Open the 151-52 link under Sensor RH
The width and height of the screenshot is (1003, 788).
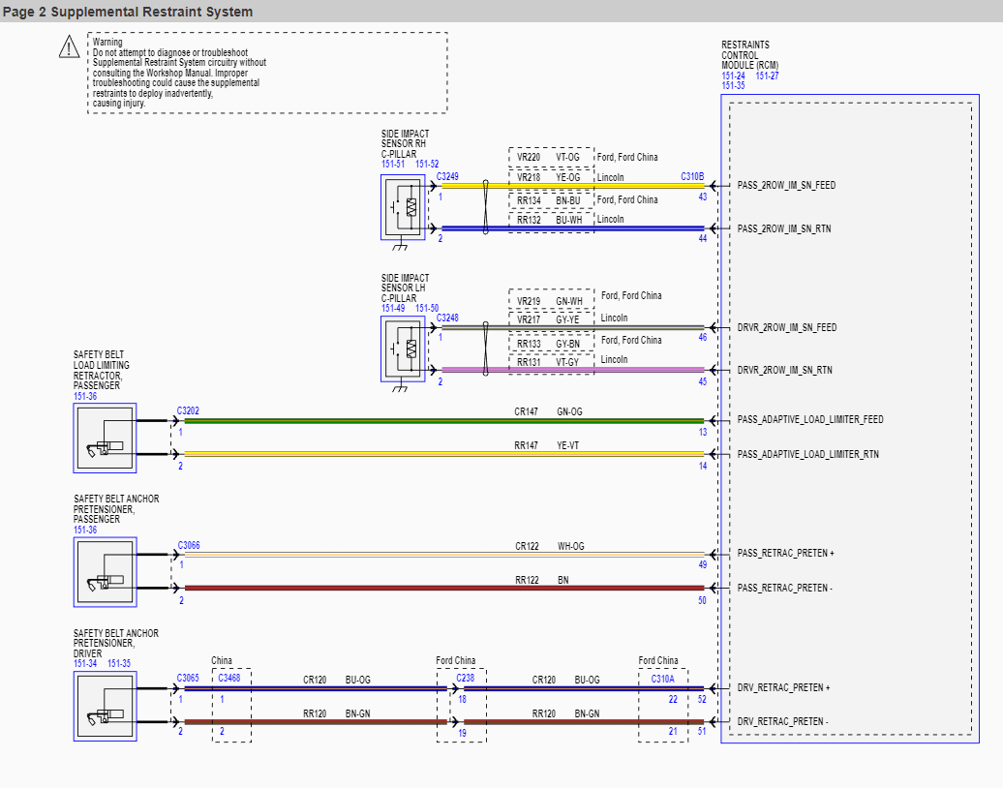pyautogui.click(x=427, y=165)
